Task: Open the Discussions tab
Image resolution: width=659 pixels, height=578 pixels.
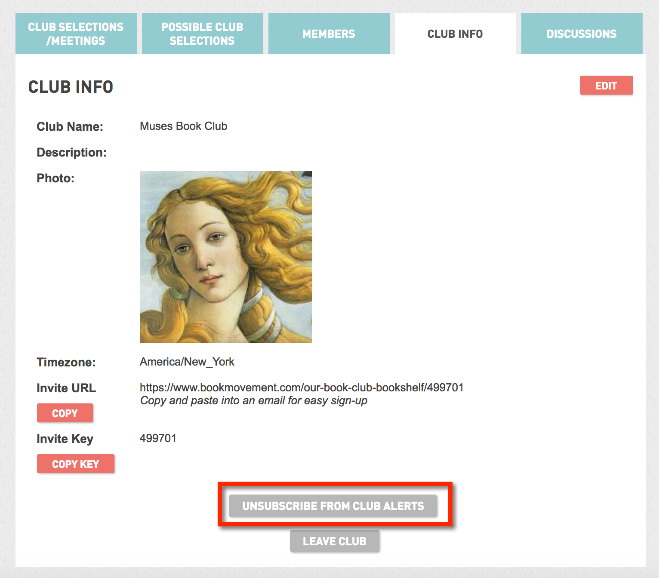Action: pos(582,34)
